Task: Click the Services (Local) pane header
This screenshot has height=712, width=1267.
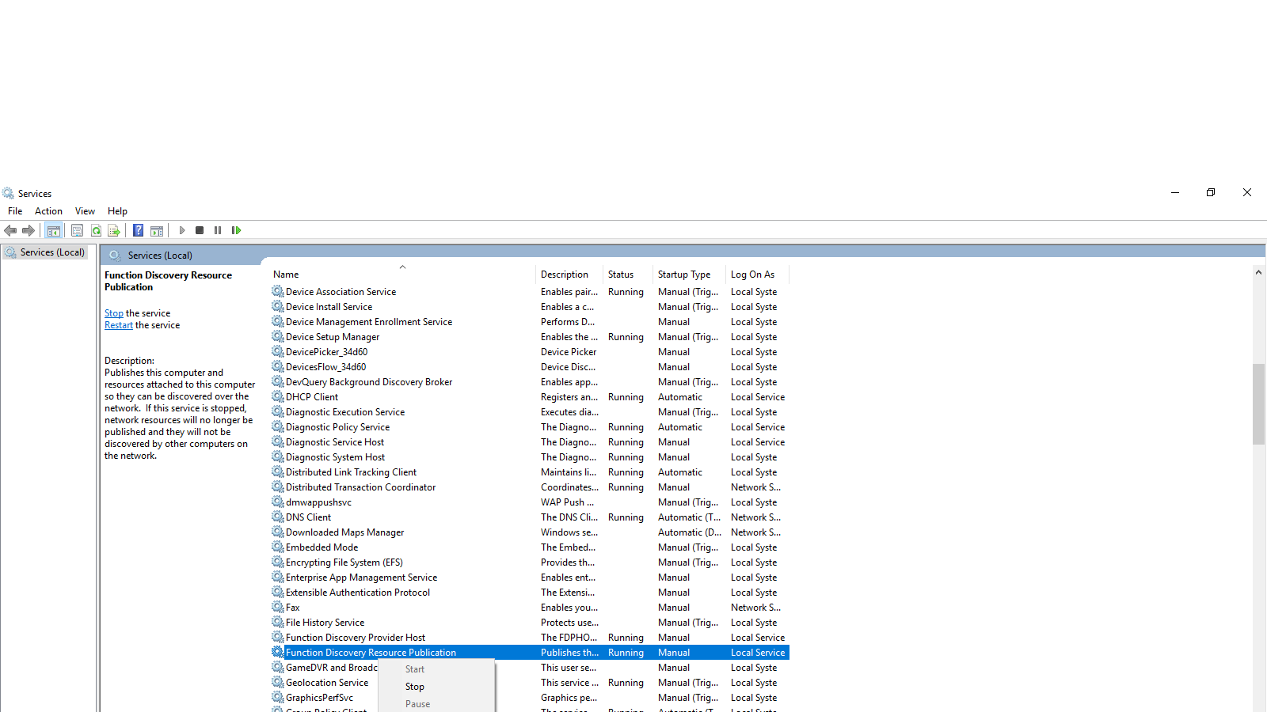Action: (x=160, y=256)
